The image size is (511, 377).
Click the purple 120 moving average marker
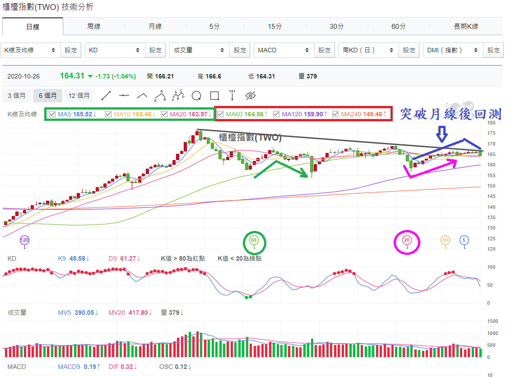click(x=24, y=241)
